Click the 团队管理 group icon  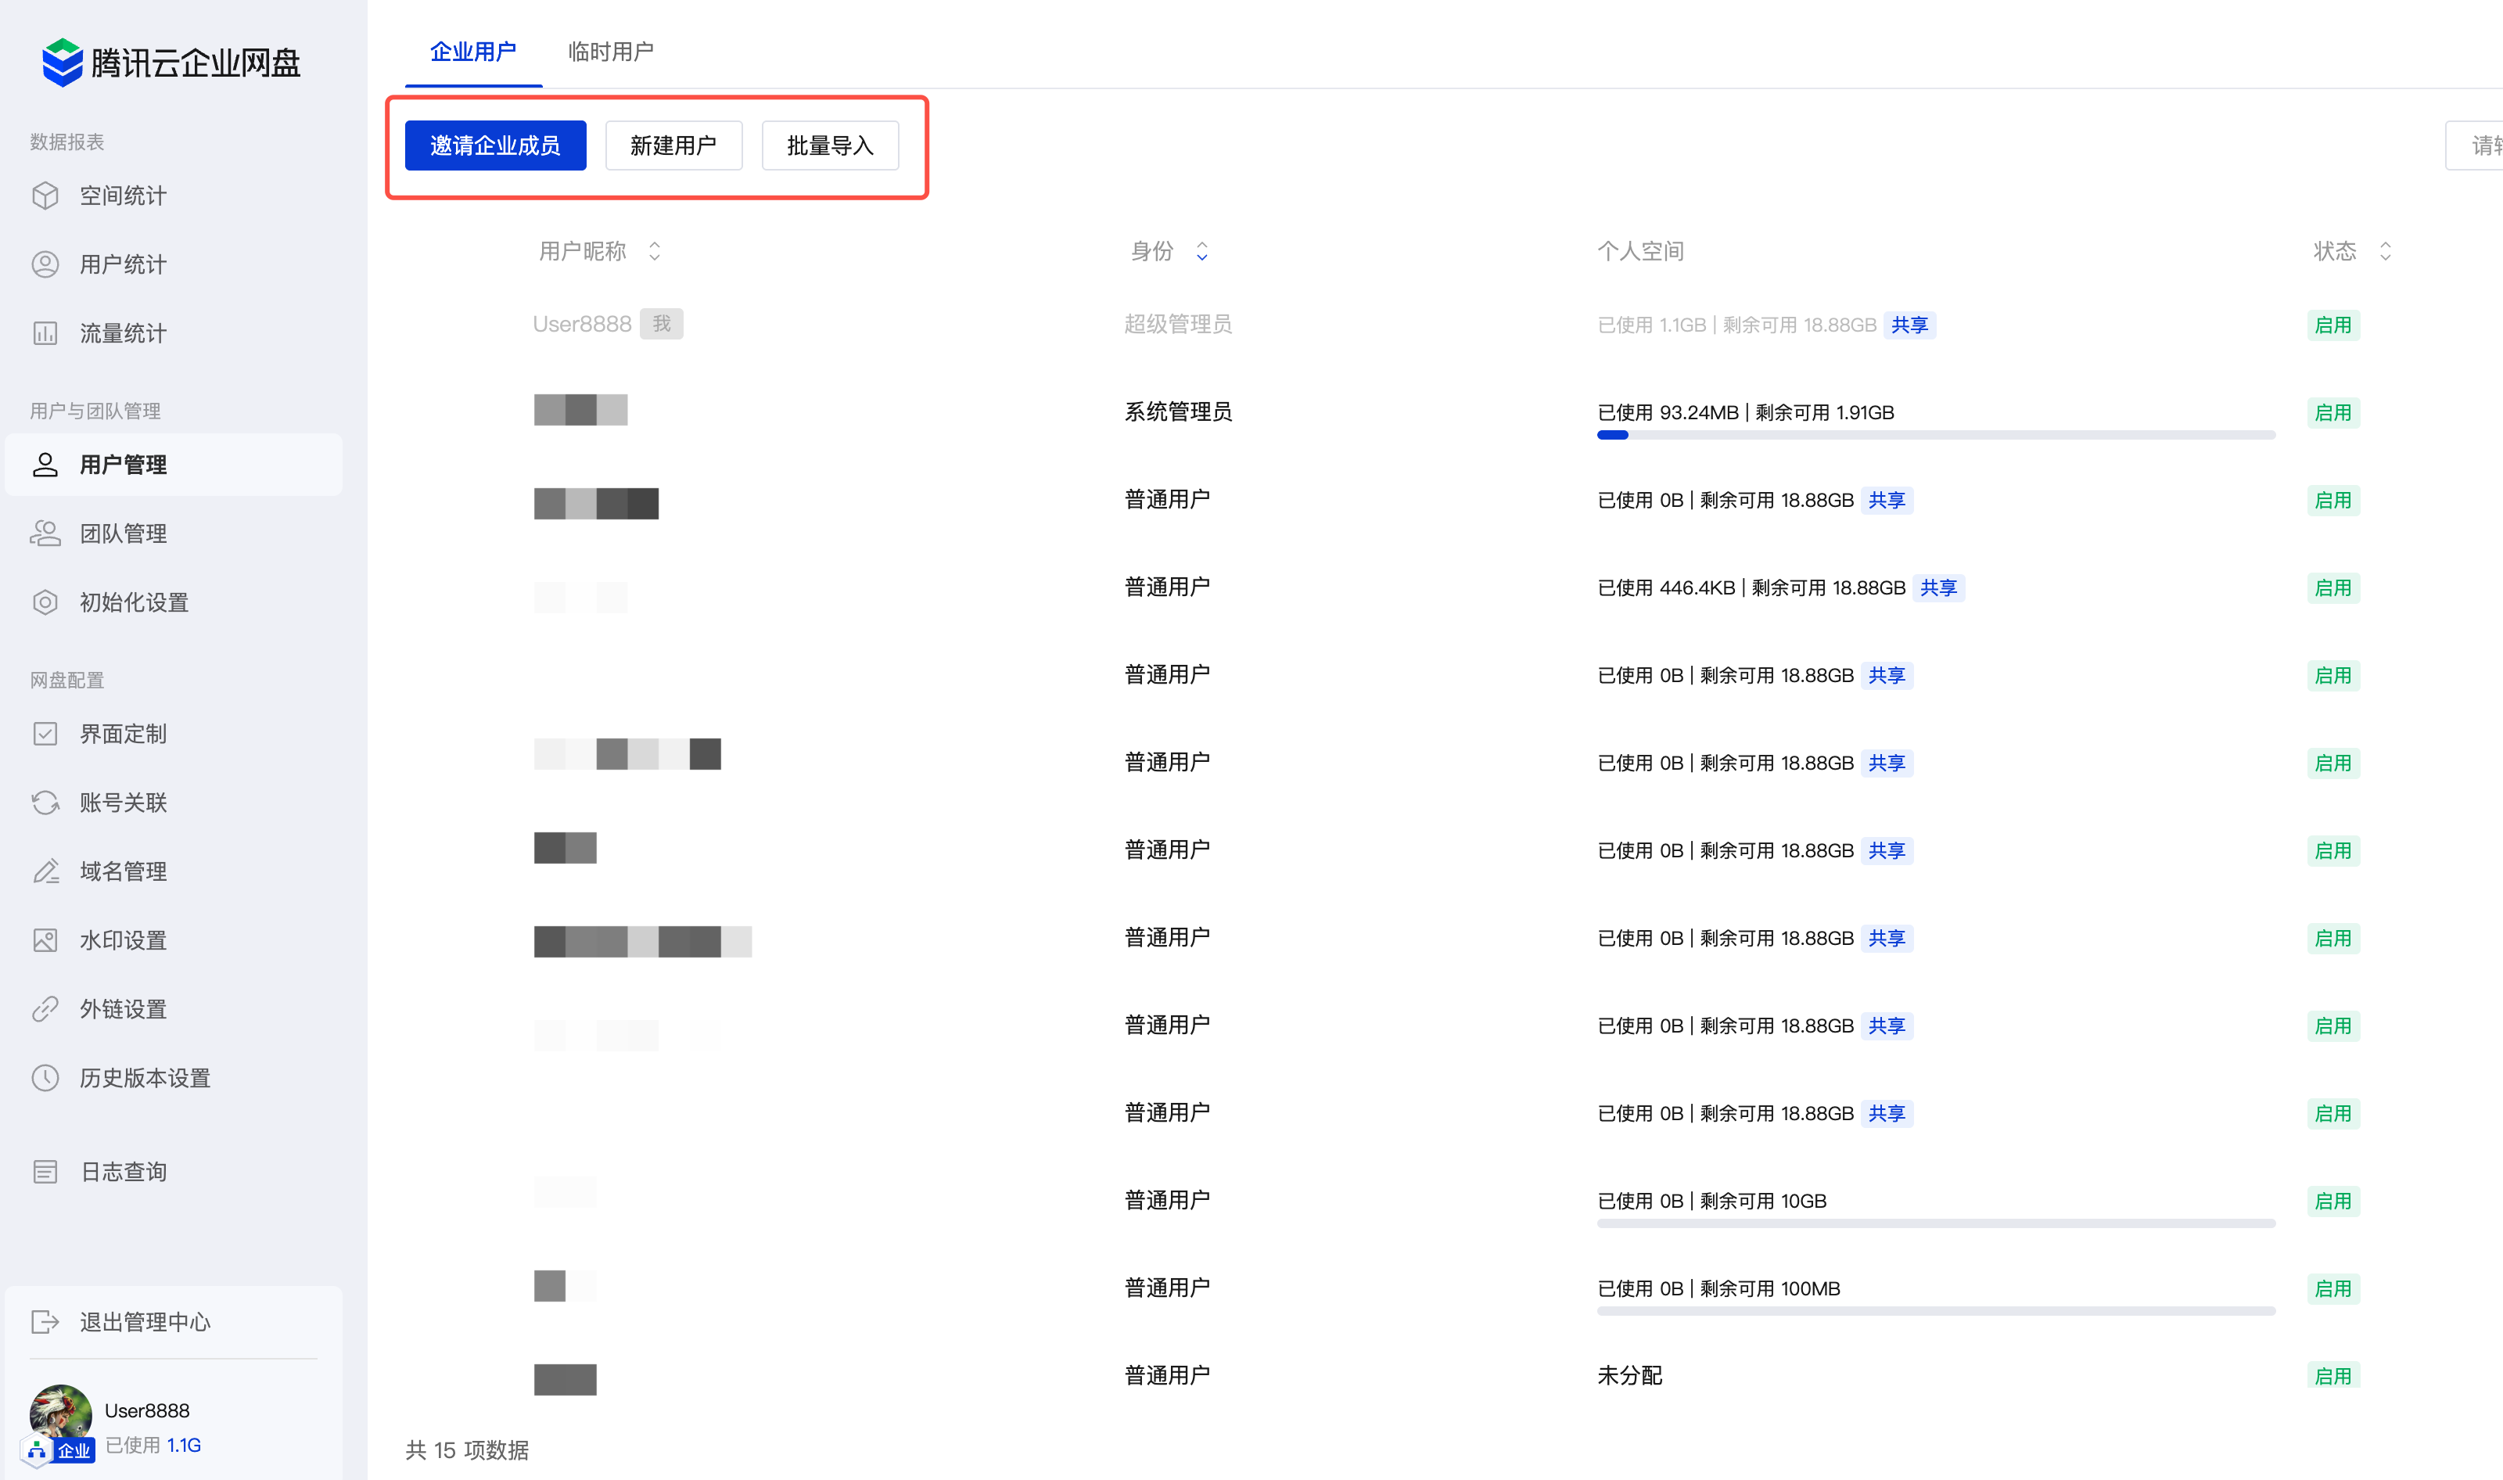(x=45, y=533)
